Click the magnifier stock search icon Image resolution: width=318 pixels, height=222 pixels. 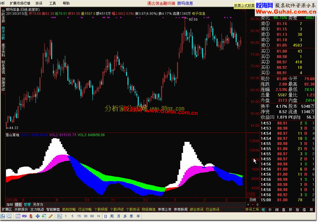pos(9,216)
